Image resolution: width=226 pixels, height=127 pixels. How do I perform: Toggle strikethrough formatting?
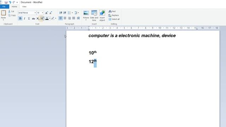point(34,18)
